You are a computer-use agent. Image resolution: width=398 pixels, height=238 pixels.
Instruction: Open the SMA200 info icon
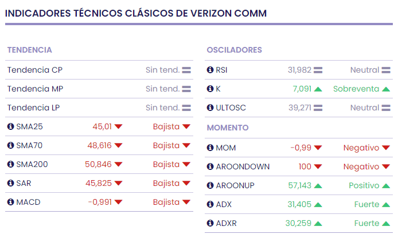tap(10, 164)
